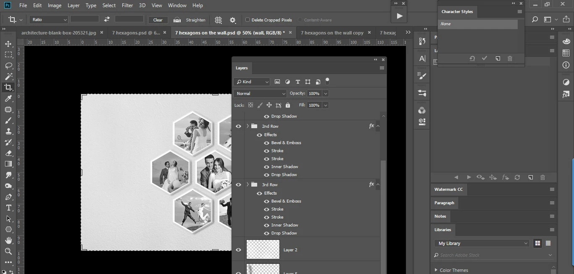574x274 pixels.
Task: Open crop overlay grid options
Action: (x=219, y=20)
